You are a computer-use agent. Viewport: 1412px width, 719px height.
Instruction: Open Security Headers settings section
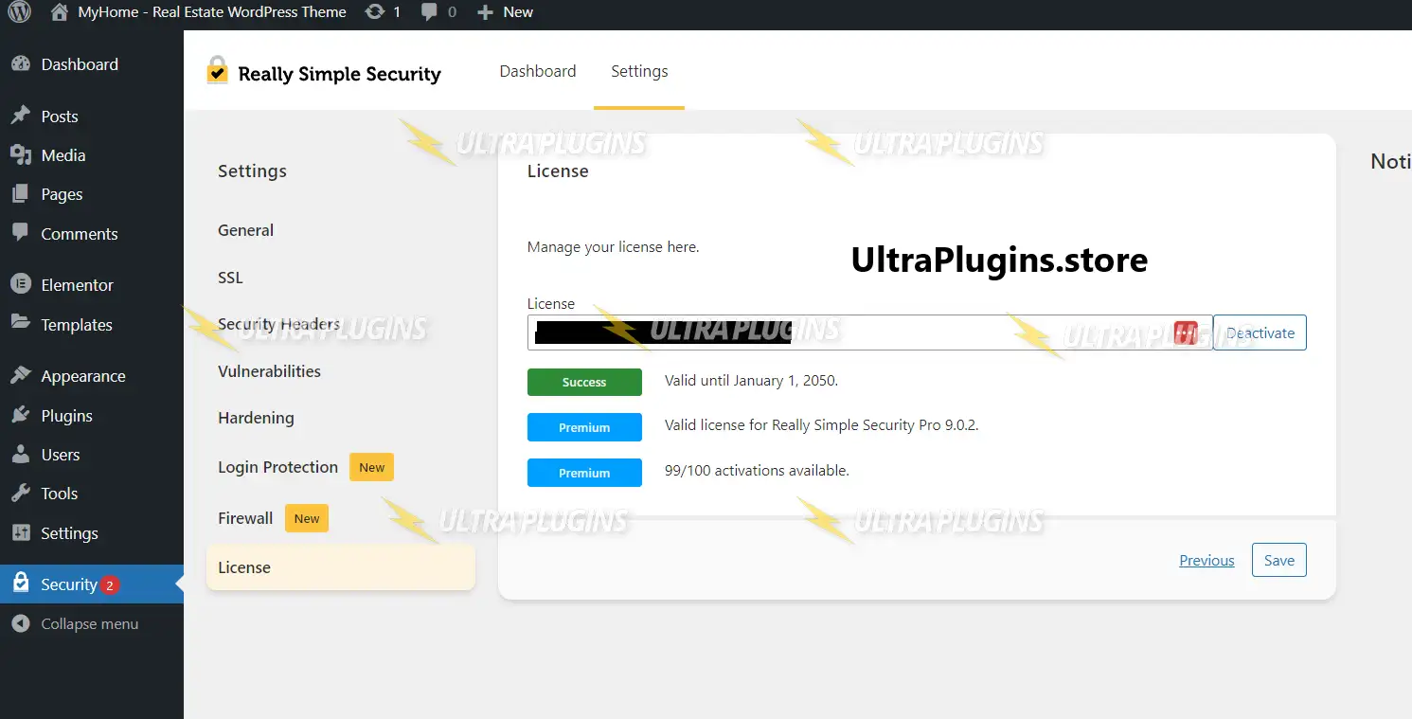278,324
